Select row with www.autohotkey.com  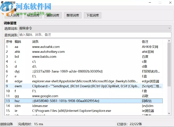pos(84,52)
